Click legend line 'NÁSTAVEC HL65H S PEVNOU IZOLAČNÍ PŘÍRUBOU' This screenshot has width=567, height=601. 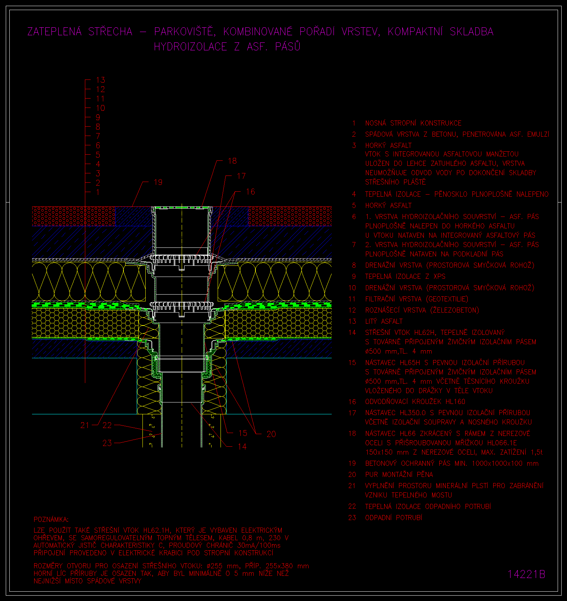coord(445,363)
